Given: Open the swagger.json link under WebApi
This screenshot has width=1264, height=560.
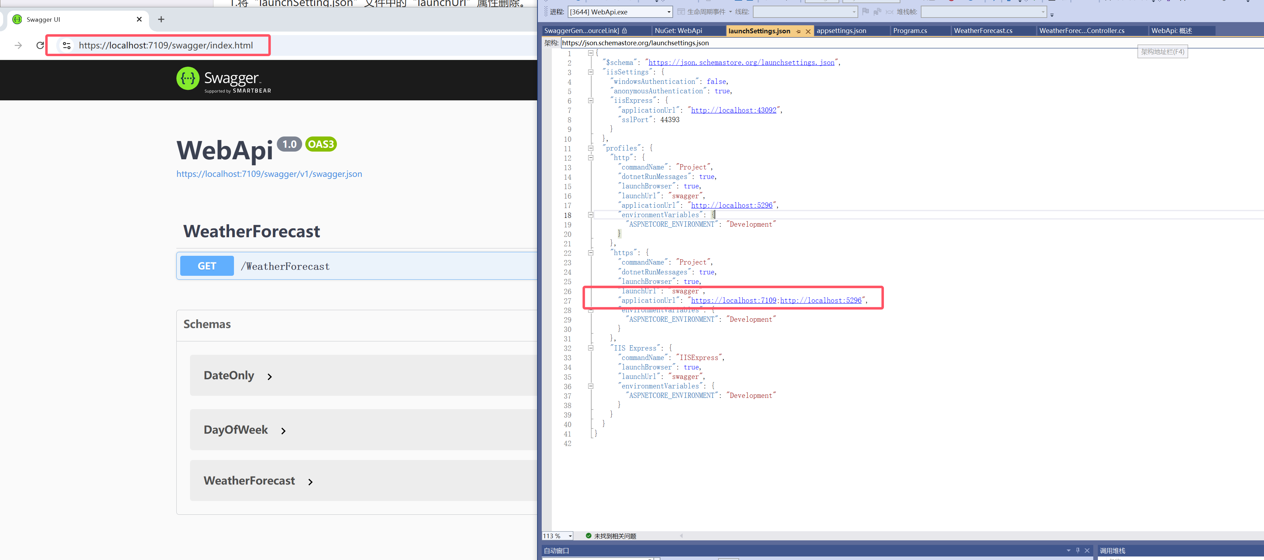Looking at the screenshot, I should tap(269, 174).
